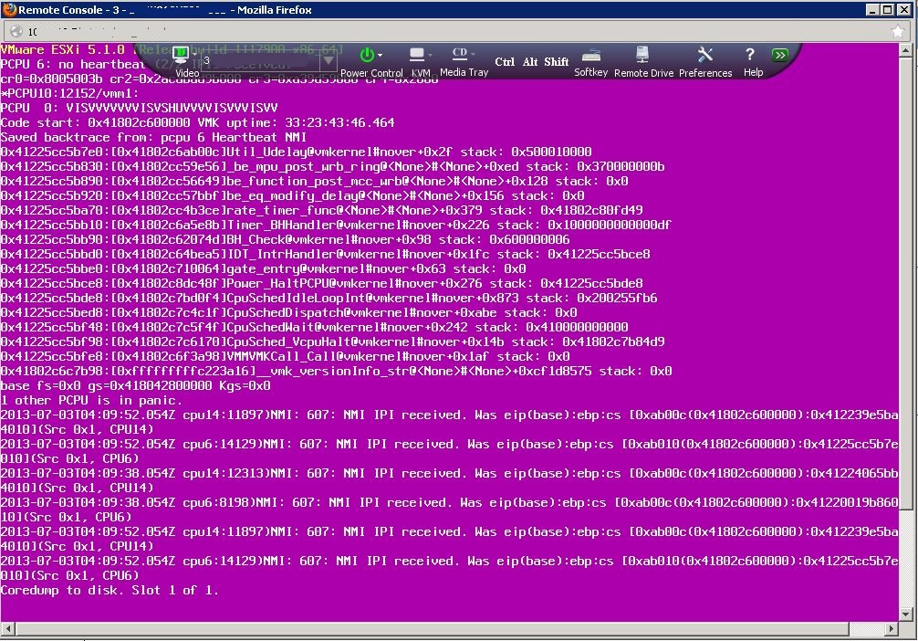Click the 'VMware ESXi 5.1.0' text

[x=63, y=49]
